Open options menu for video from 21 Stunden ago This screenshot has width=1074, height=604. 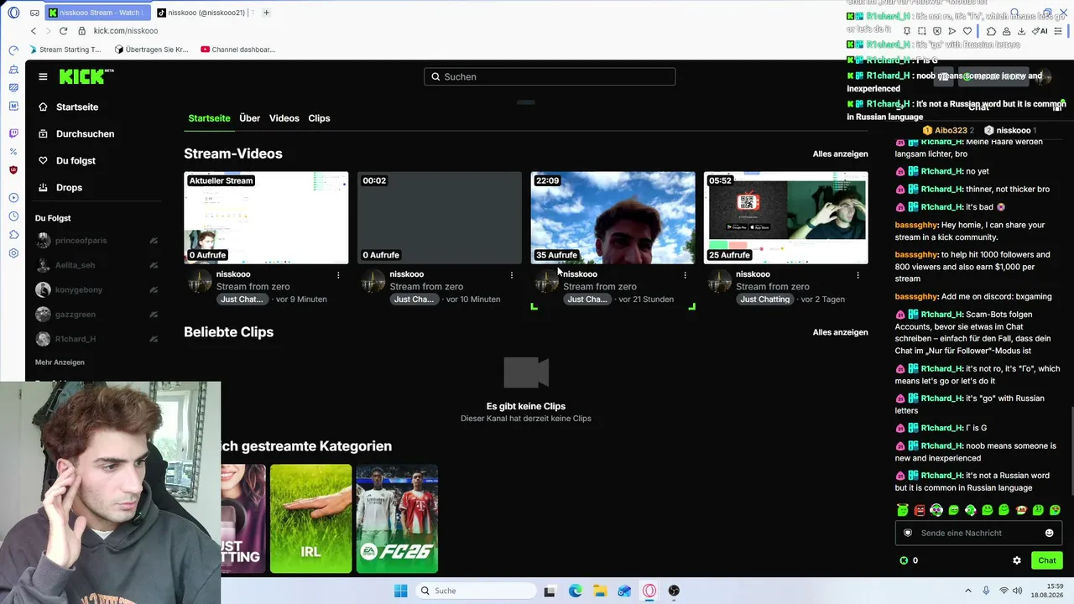685,275
